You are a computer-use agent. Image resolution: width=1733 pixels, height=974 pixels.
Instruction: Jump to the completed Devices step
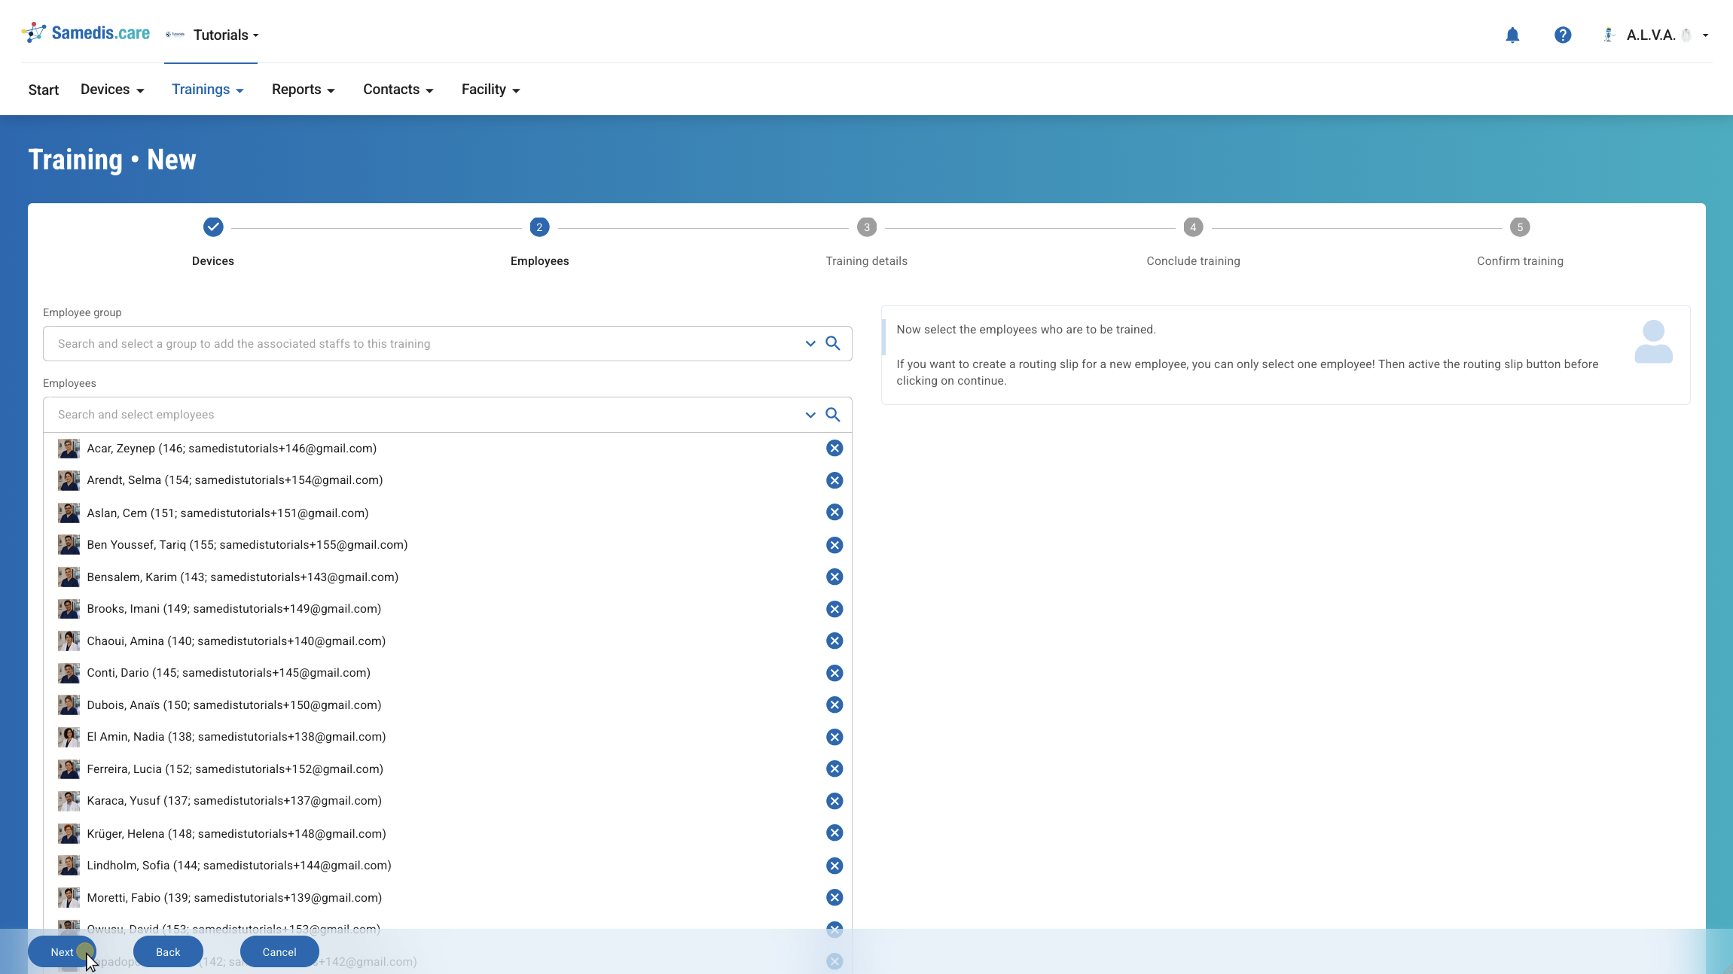[x=213, y=227]
